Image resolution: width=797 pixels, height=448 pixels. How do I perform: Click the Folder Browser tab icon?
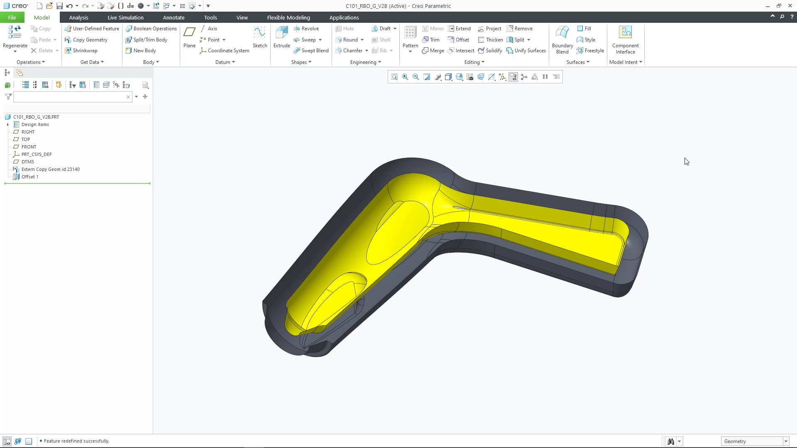click(19, 73)
